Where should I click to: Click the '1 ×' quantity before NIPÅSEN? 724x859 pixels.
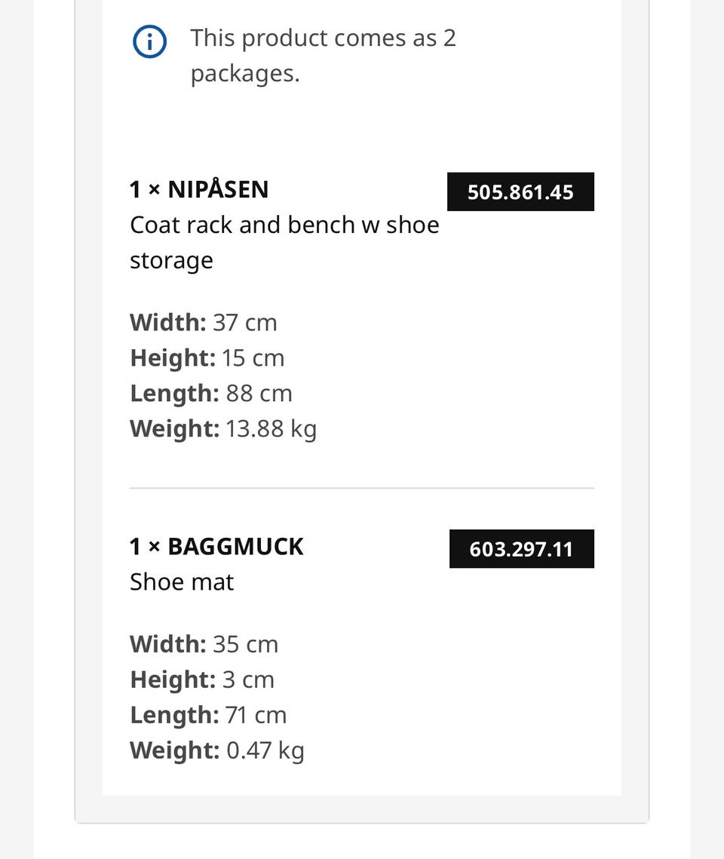pyautogui.click(x=145, y=189)
